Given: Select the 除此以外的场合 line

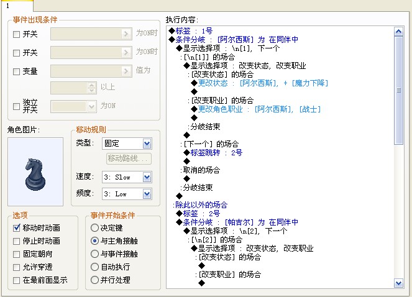Looking at the screenshot, I should pos(200,205).
